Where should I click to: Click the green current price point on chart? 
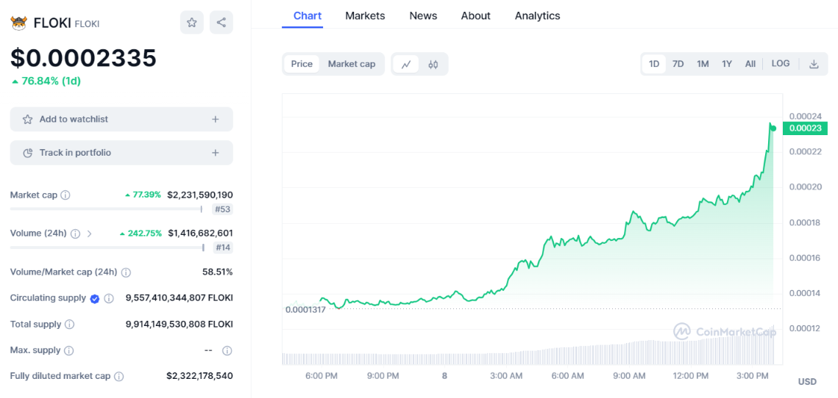pos(773,129)
